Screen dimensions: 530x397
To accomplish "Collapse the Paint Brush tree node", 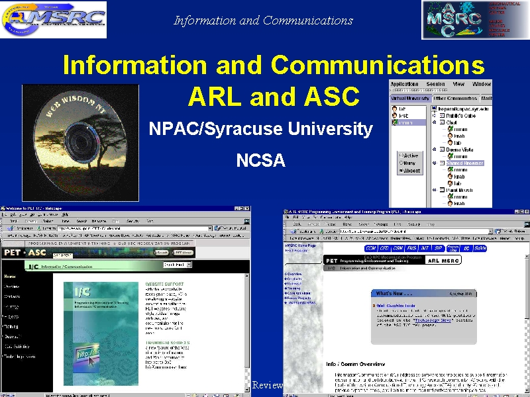I will 435,190.
